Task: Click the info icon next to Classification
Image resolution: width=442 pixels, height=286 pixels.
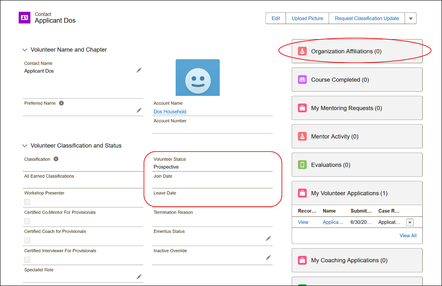Action: [56, 159]
